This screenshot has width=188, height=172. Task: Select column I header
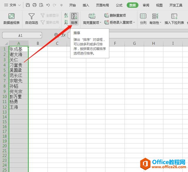coord(173,43)
